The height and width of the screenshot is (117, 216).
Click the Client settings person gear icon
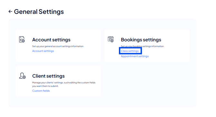[22, 76]
